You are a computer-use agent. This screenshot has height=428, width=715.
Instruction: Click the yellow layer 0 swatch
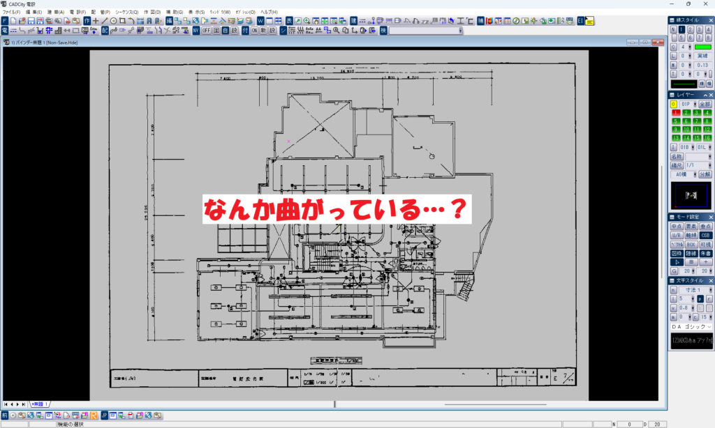point(674,105)
